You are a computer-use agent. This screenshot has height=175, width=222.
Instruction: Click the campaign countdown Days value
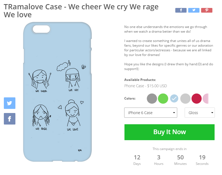click(137, 158)
